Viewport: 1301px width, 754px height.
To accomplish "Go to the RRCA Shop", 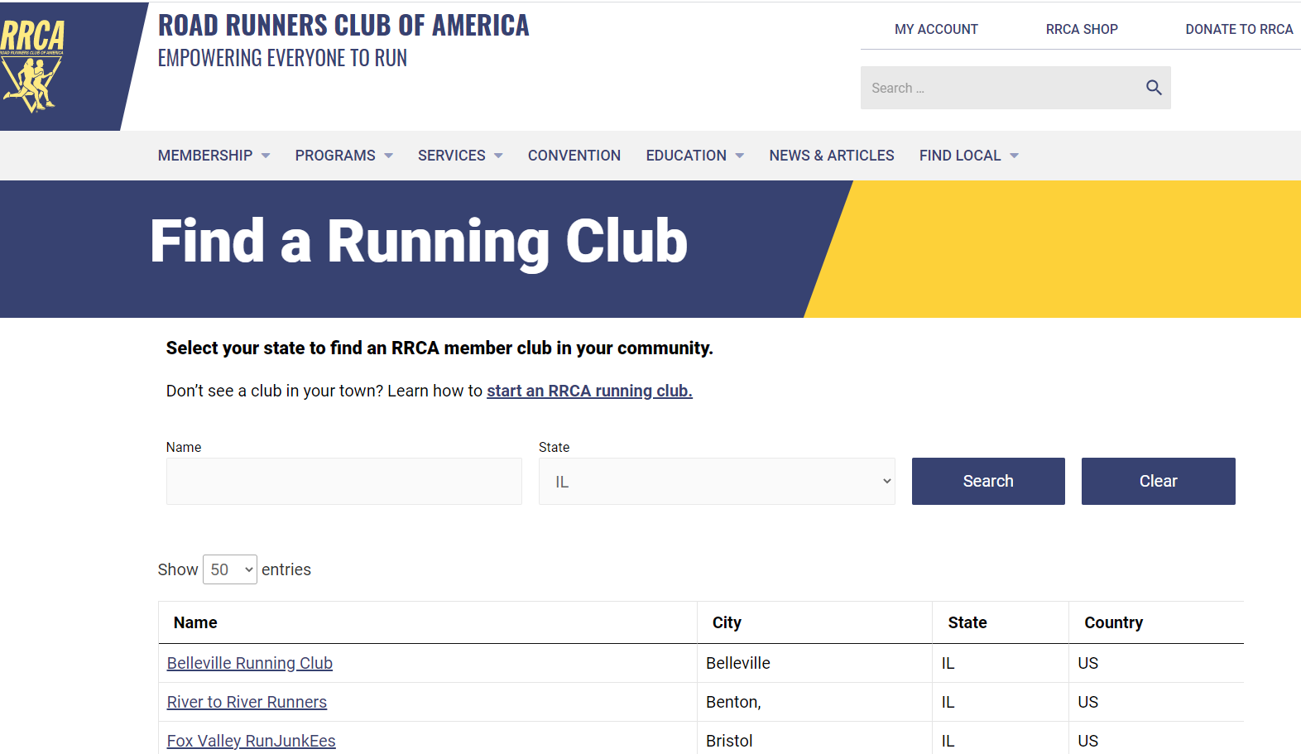I will 1082,29.
